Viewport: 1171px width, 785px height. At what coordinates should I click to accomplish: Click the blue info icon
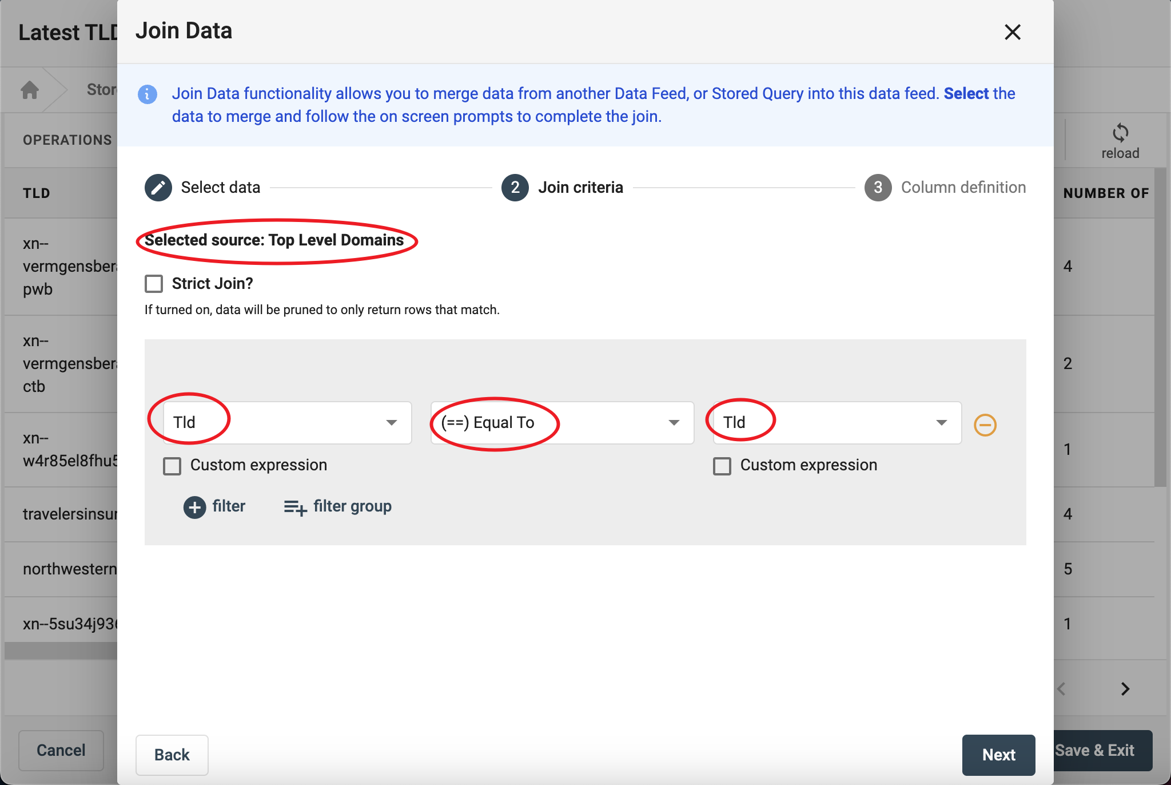pos(148,94)
